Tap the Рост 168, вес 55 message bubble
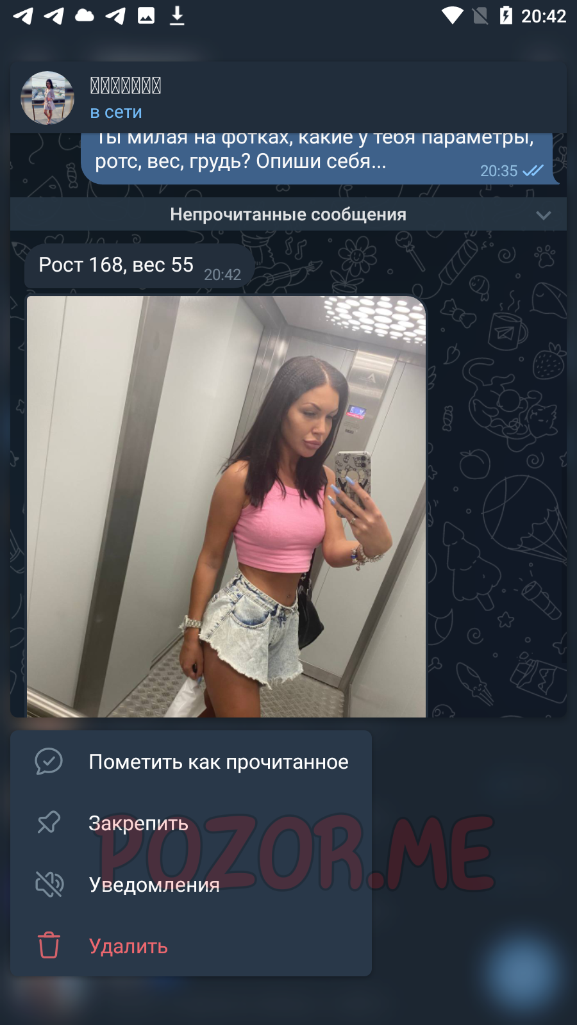The width and height of the screenshot is (577, 1025). pyautogui.click(x=139, y=266)
